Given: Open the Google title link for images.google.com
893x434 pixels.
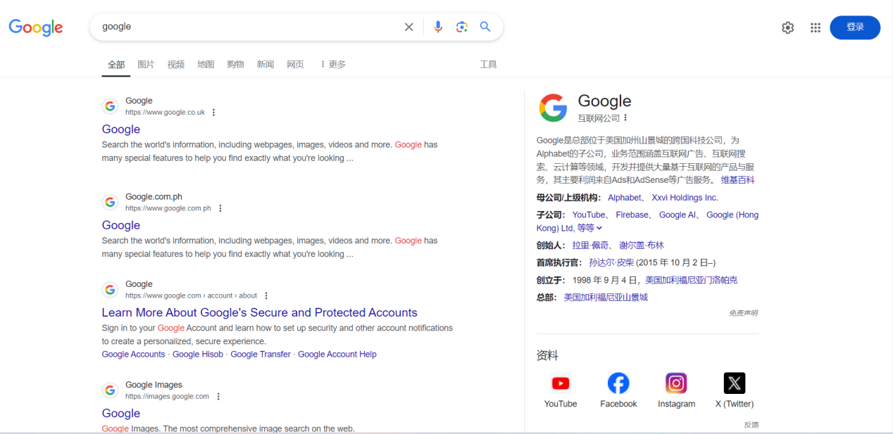Looking at the screenshot, I should click(x=121, y=414).
